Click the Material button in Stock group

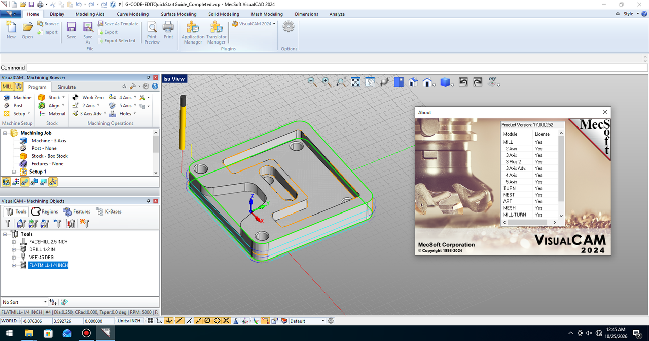(52, 113)
